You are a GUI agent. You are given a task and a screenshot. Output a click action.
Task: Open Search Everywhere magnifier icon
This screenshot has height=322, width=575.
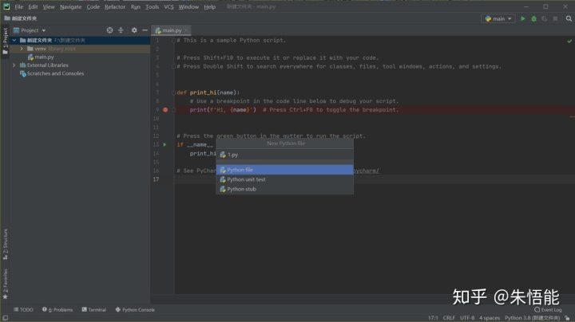pyautogui.click(x=569, y=18)
